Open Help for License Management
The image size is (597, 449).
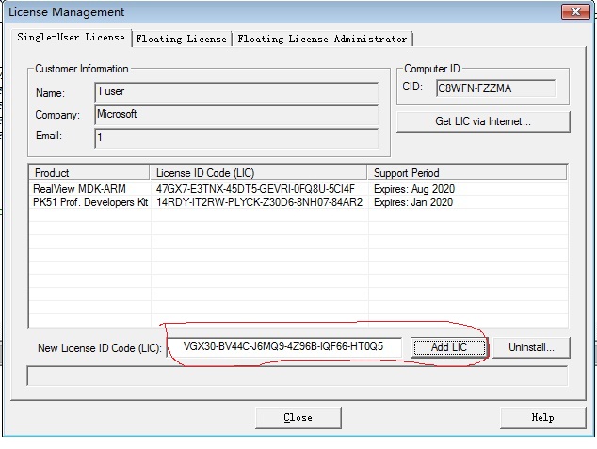pos(543,417)
